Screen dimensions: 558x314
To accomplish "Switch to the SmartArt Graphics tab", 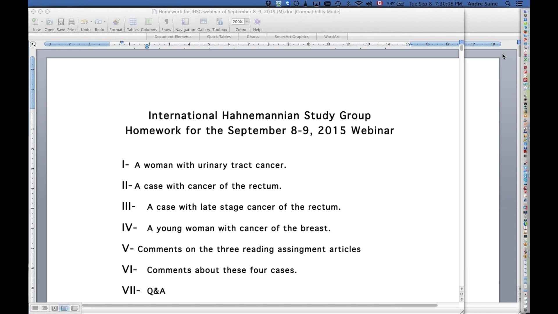I will (291, 36).
